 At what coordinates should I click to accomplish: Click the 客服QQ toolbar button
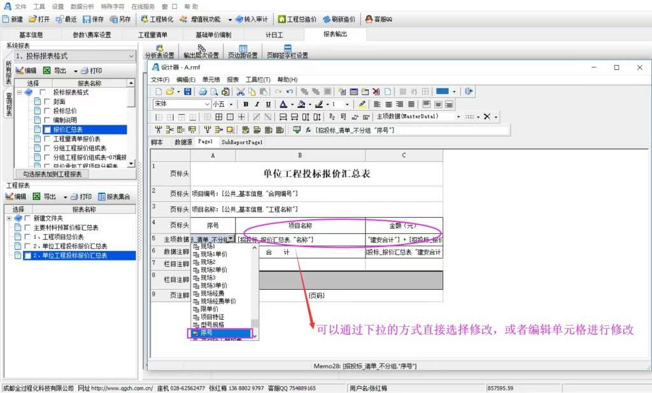coord(378,19)
